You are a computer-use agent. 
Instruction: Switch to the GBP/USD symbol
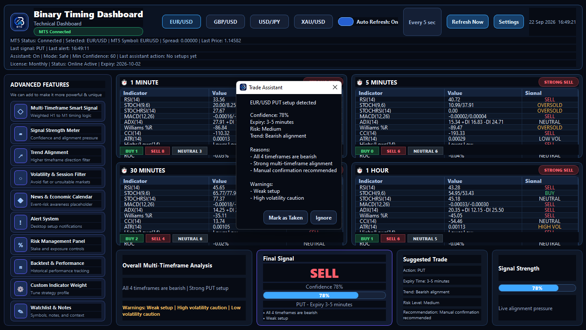[x=226, y=22]
